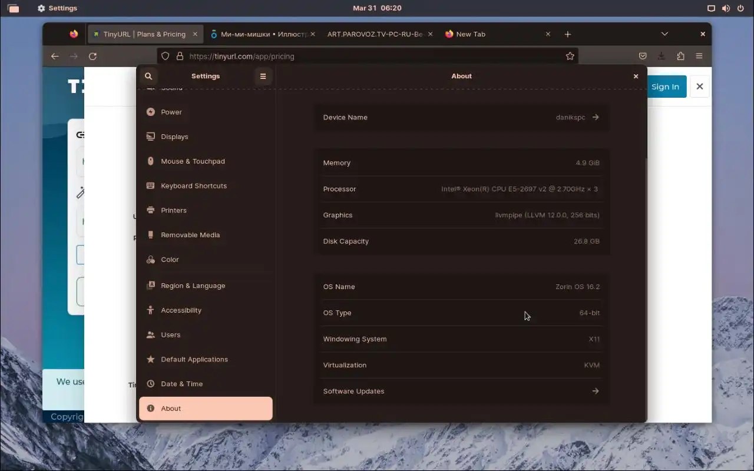Click the OS Type 64-bit value

coord(590,313)
